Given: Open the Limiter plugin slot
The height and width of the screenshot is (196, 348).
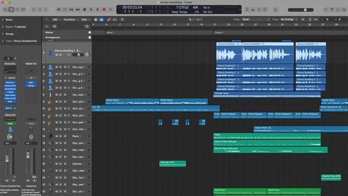Looking at the screenshot, I should 10,92.
